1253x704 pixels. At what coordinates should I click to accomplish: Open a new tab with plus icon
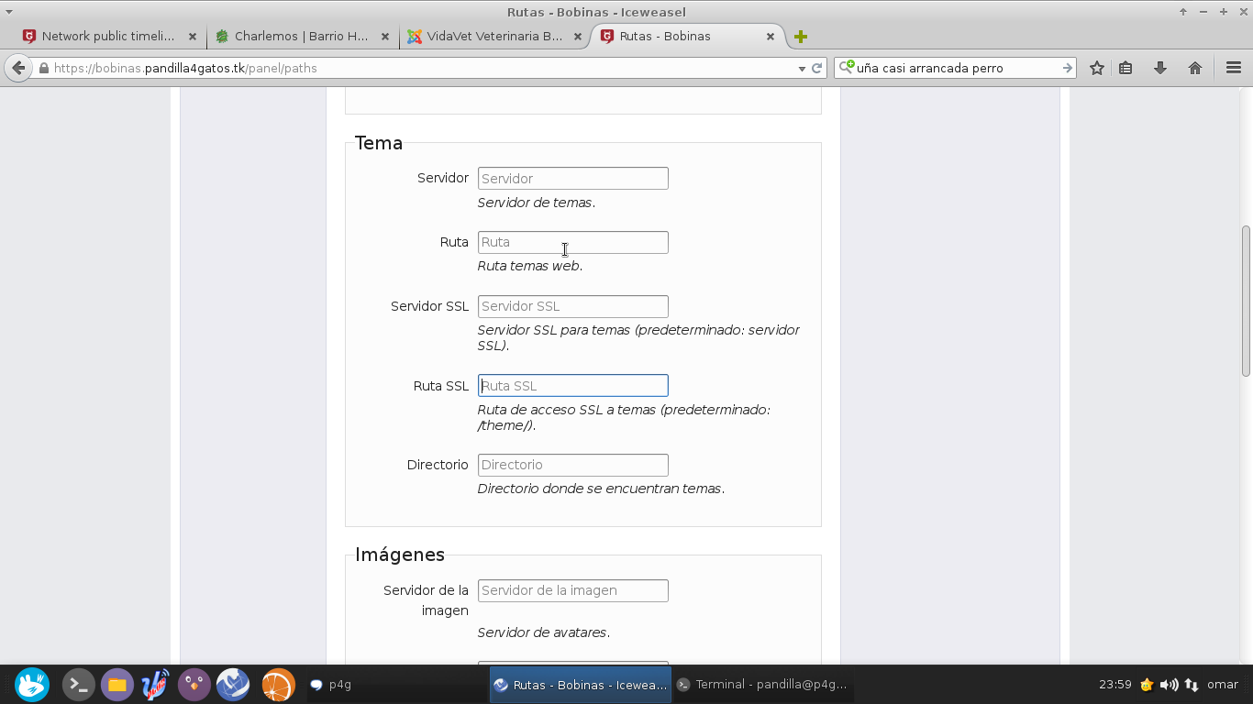[x=801, y=37]
